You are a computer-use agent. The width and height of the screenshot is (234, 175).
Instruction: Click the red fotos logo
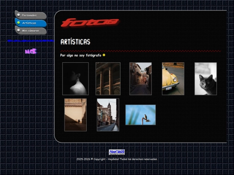[90, 22]
